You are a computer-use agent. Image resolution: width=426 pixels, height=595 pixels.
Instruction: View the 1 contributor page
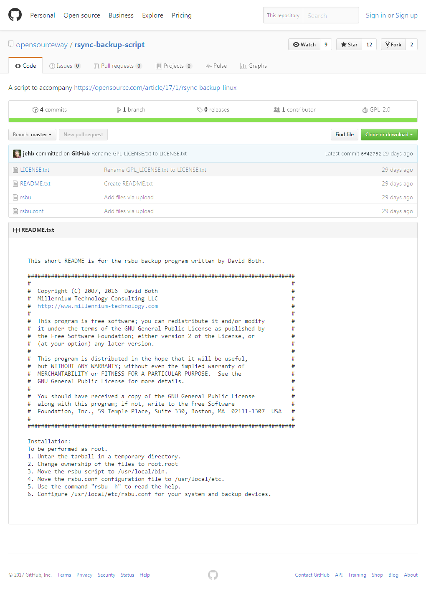(x=295, y=110)
